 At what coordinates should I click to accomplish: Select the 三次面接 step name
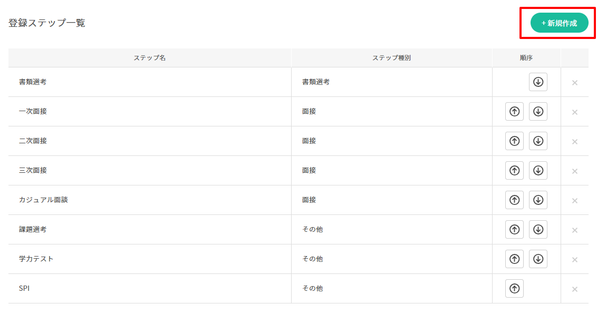[x=33, y=171]
